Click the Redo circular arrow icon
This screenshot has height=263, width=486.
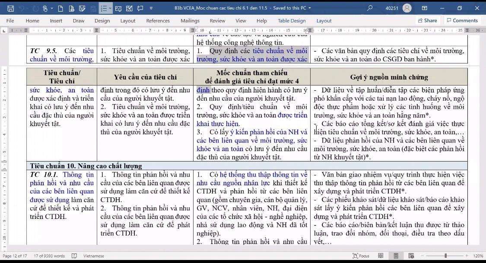(x=35, y=8)
